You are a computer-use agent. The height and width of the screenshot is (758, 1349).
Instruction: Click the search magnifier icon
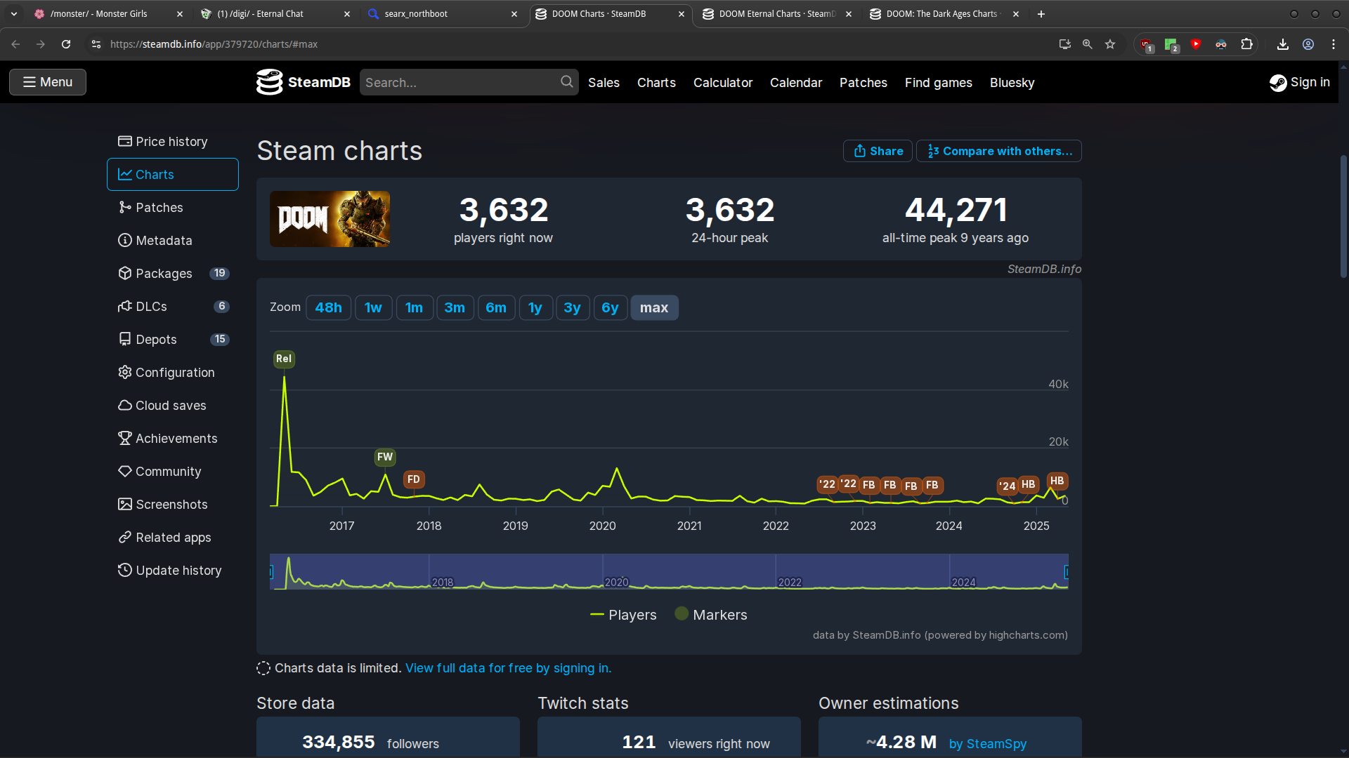click(x=566, y=82)
